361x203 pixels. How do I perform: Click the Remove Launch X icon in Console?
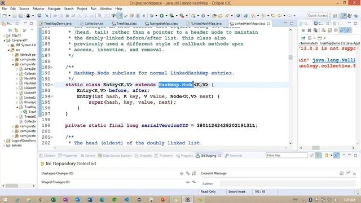point(309,30)
